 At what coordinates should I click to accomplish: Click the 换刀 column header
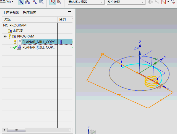click(62, 20)
